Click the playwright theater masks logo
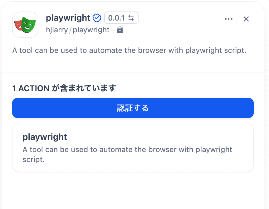The height and width of the screenshot is (209, 269). [x=25, y=24]
